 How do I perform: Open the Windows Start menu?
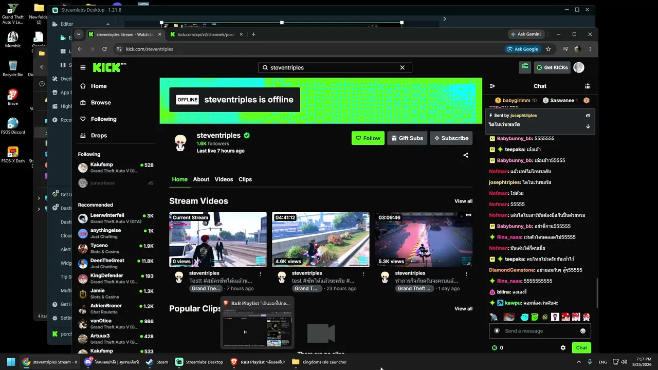point(11,362)
